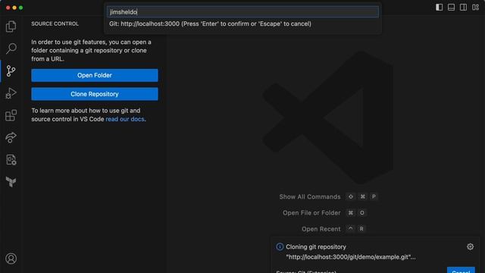
Task: Open the Live Share view in the activity bar
Action: 11,137
